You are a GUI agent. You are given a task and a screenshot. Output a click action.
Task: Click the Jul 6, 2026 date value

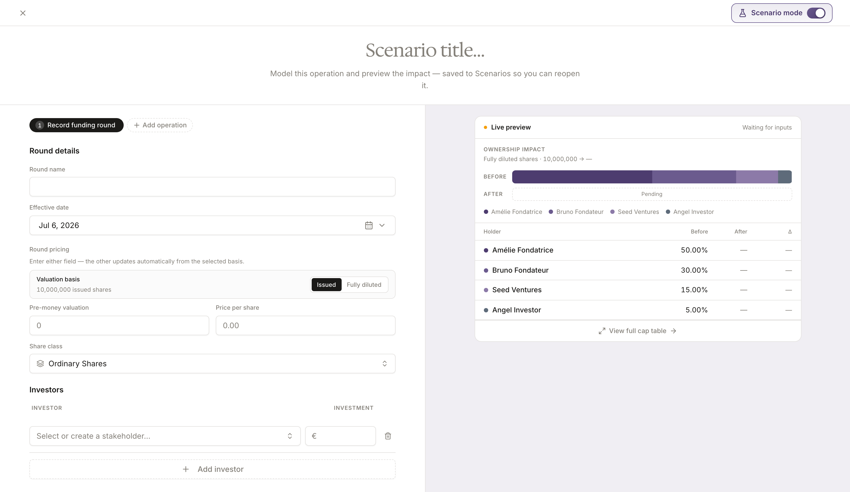(59, 225)
